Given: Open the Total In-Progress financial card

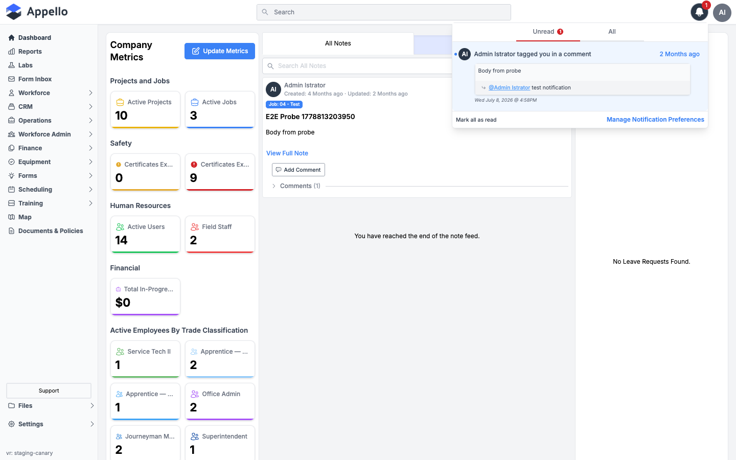Looking at the screenshot, I should click(x=145, y=296).
